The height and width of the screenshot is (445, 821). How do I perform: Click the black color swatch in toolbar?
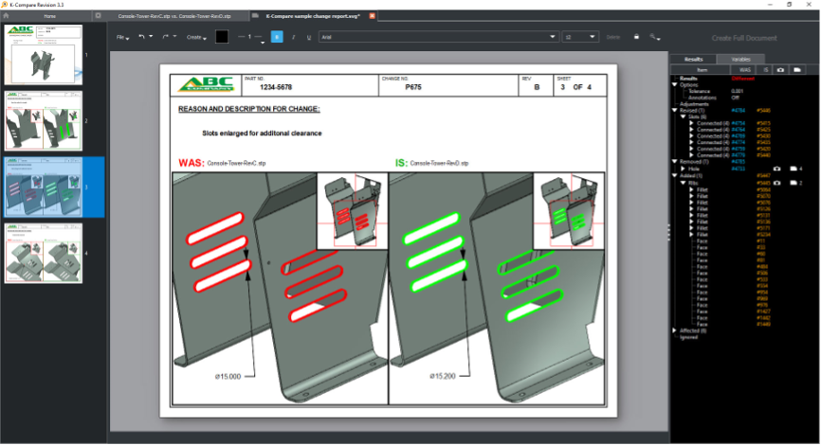[x=222, y=37]
